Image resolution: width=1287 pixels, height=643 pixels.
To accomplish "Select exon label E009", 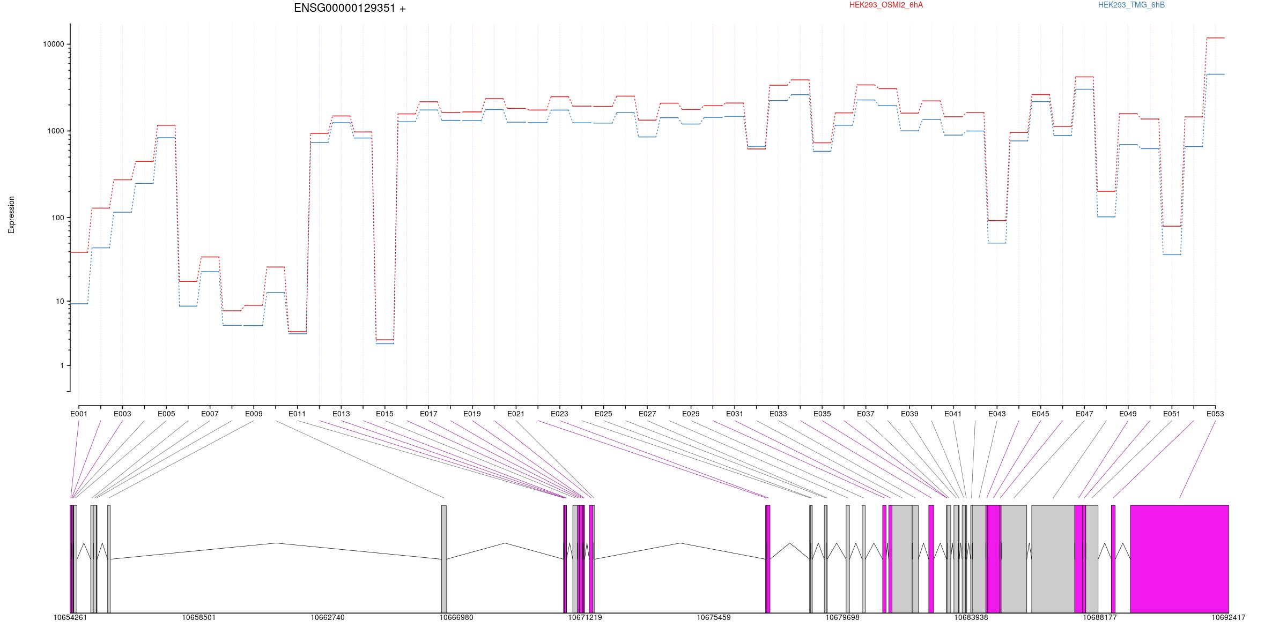I will coord(254,414).
